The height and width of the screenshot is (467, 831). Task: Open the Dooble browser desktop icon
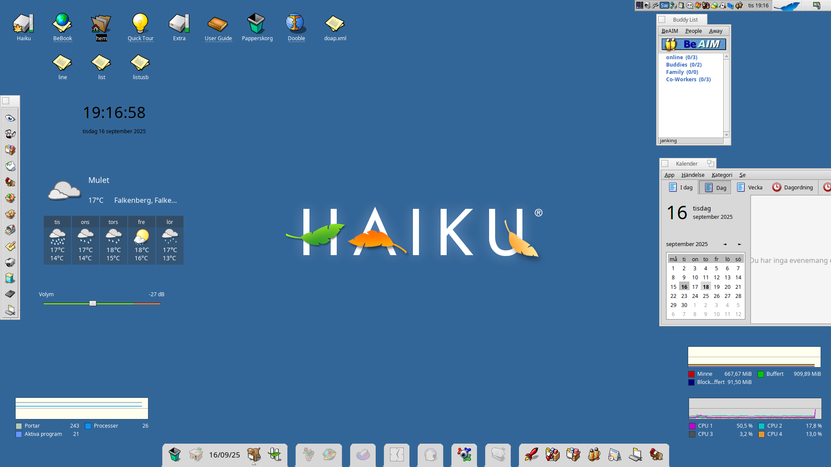click(x=296, y=24)
